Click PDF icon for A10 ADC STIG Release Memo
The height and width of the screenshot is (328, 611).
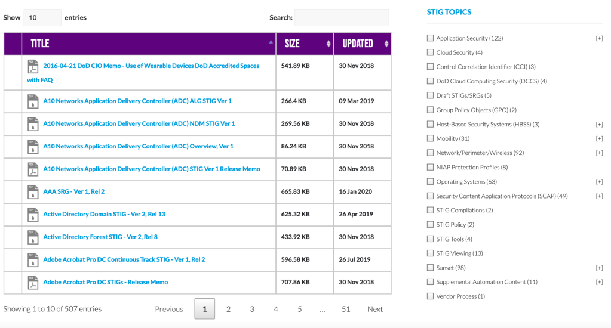click(33, 169)
